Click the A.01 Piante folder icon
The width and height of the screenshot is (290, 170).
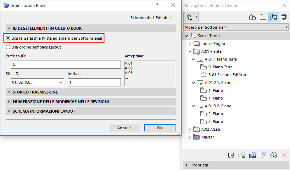coord(196,51)
